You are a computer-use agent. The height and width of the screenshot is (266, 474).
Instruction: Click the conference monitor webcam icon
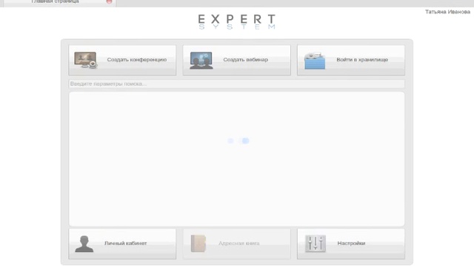click(x=86, y=60)
